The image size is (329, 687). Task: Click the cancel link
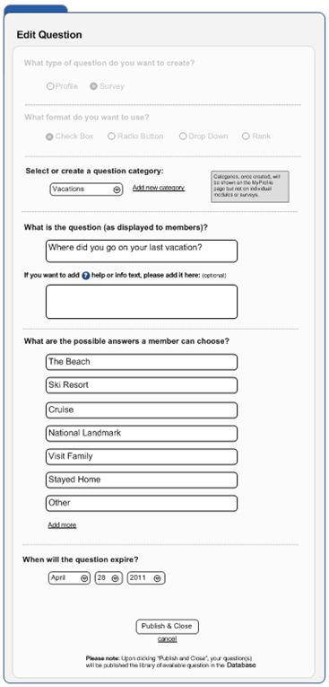pos(167,639)
